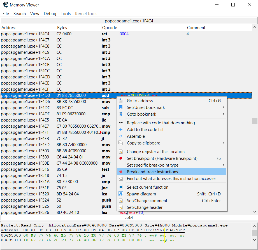The image size is (258, 250).
Task: Choose Add to the code list
Action: pyautogui.click(x=172, y=130)
